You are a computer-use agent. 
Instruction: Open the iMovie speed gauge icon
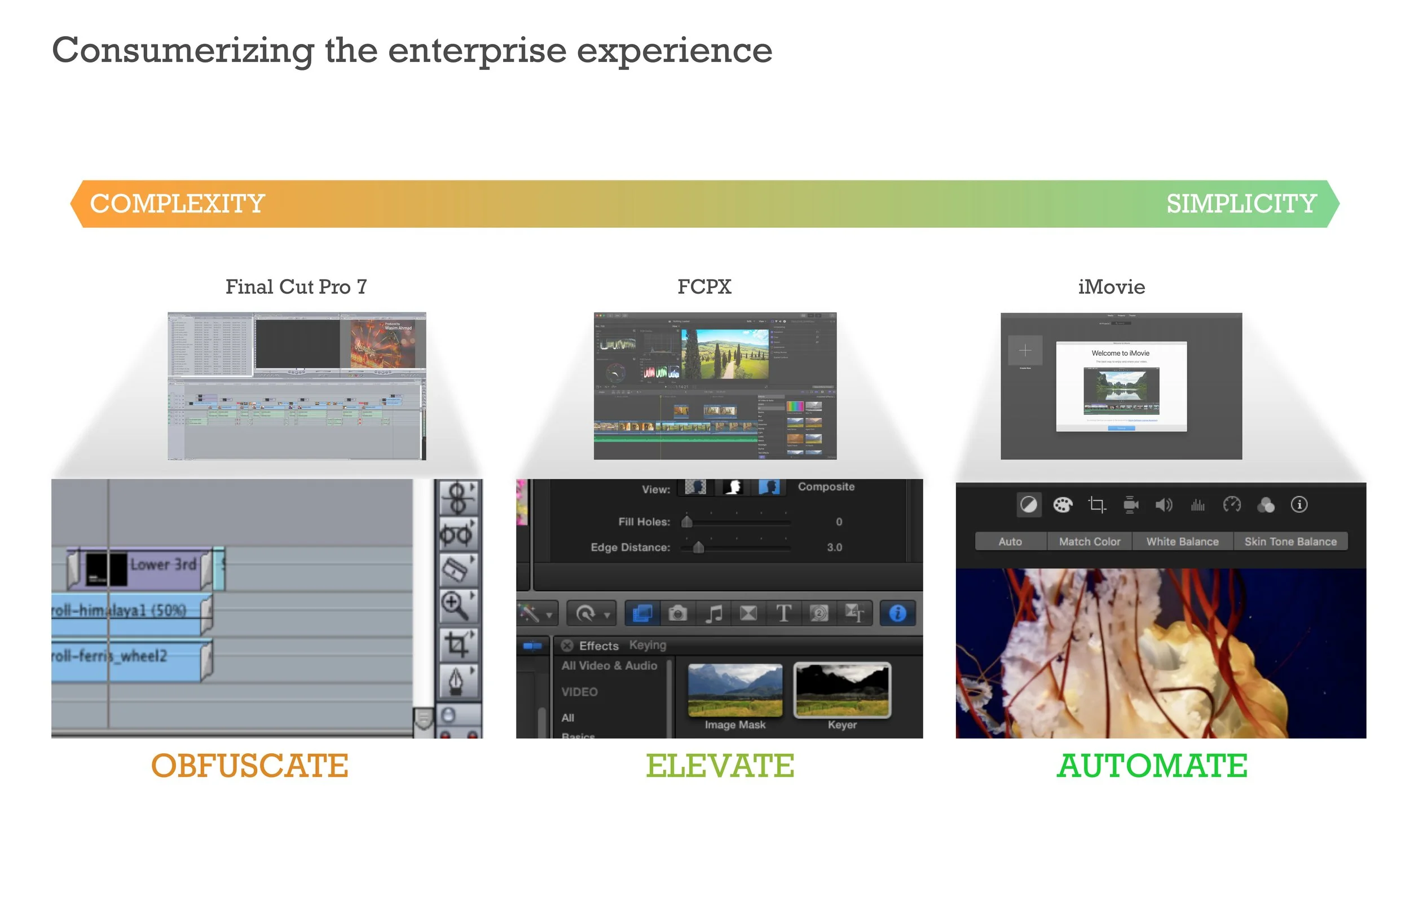coord(1231,505)
